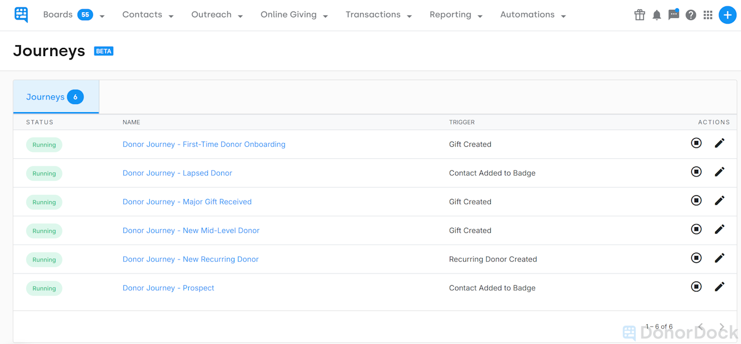The height and width of the screenshot is (344, 741).
Task: Stop the Major Gift Received journey
Action: coord(696,200)
